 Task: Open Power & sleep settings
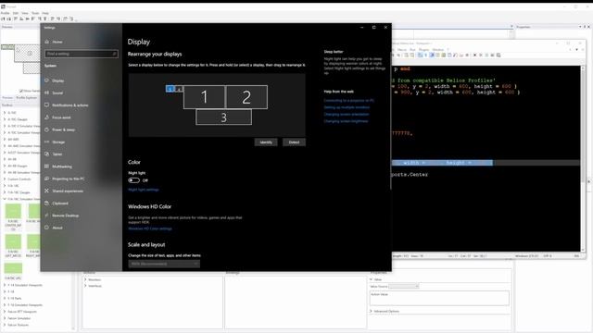(x=63, y=129)
